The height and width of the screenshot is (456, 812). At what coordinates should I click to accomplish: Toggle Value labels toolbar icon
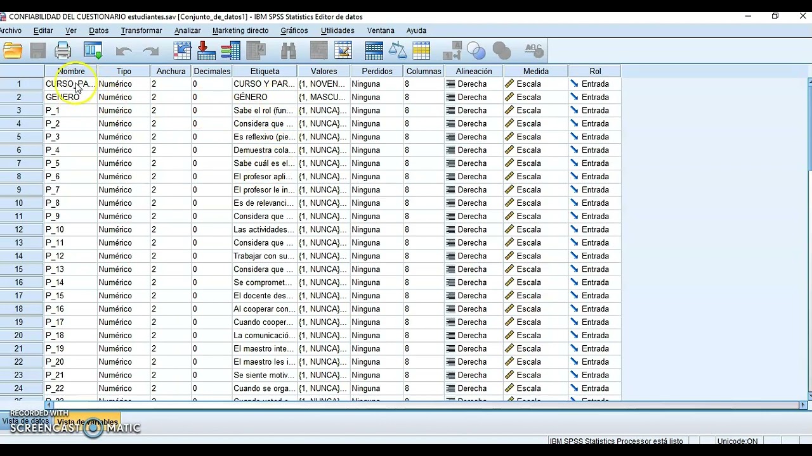click(x=452, y=51)
